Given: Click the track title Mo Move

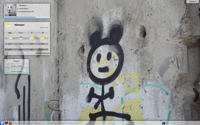Looking at the screenshot, I should point(23,6).
